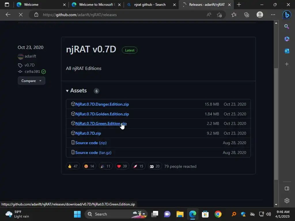Select the Releases adarift/njRAT tab
Screen dimensions: 295x221
point(207,5)
